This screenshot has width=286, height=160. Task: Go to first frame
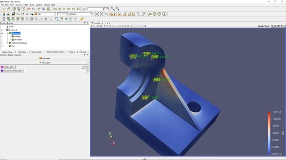click(x=55, y=9)
